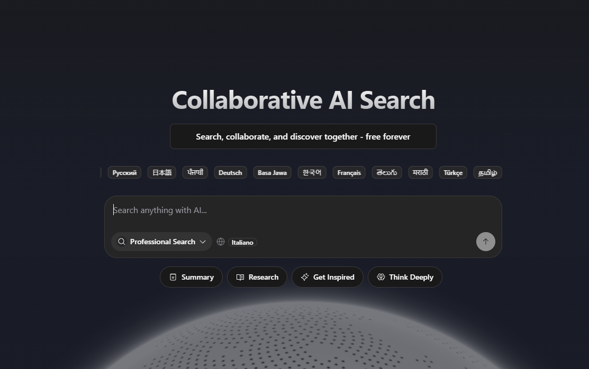Screen dimensions: 589x369
Task: Choose the தமிழ் language chip
Action: click(x=487, y=173)
